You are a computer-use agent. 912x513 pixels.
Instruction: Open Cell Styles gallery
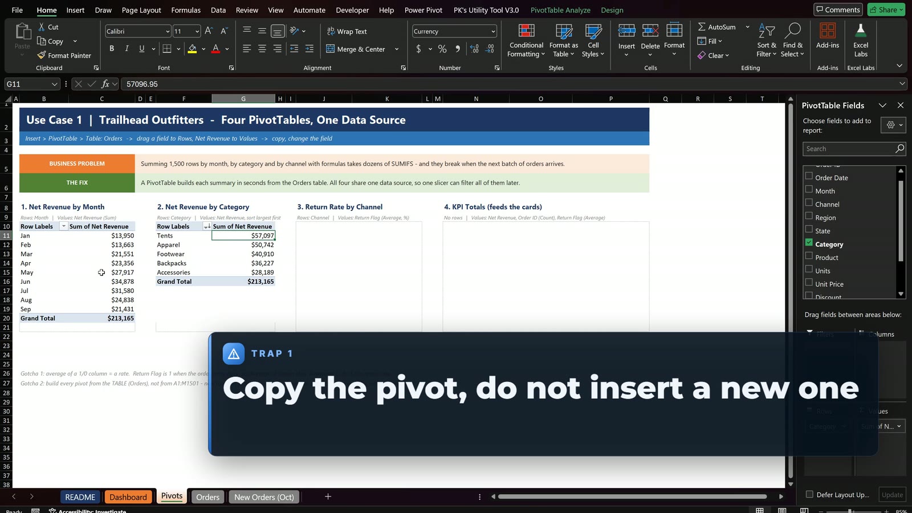point(593,40)
